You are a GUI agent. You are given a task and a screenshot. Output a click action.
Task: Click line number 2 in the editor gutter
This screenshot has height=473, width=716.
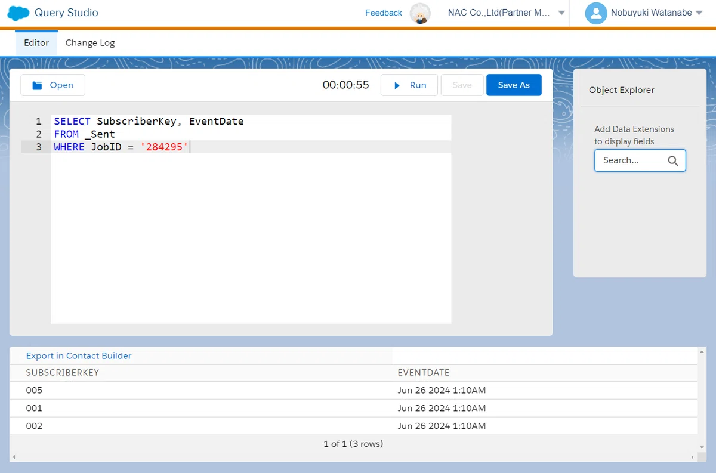(x=39, y=134)
